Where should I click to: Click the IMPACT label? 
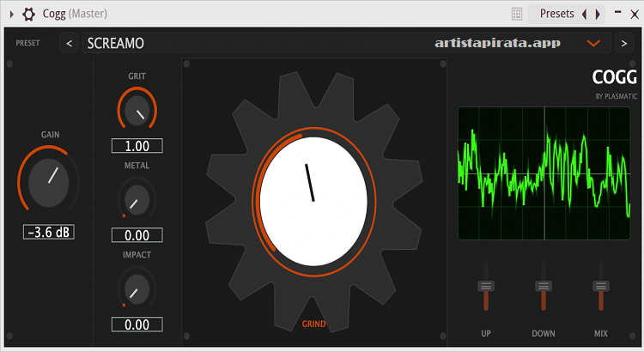[x=137, y=255]
